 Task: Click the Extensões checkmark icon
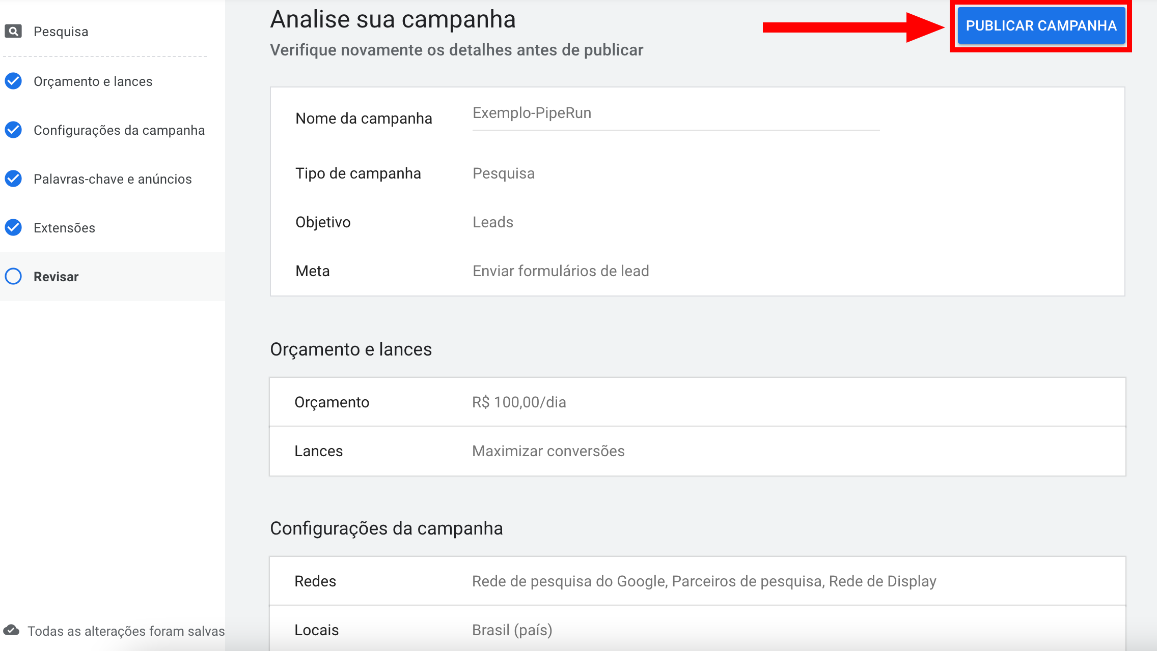coord(13,227)
